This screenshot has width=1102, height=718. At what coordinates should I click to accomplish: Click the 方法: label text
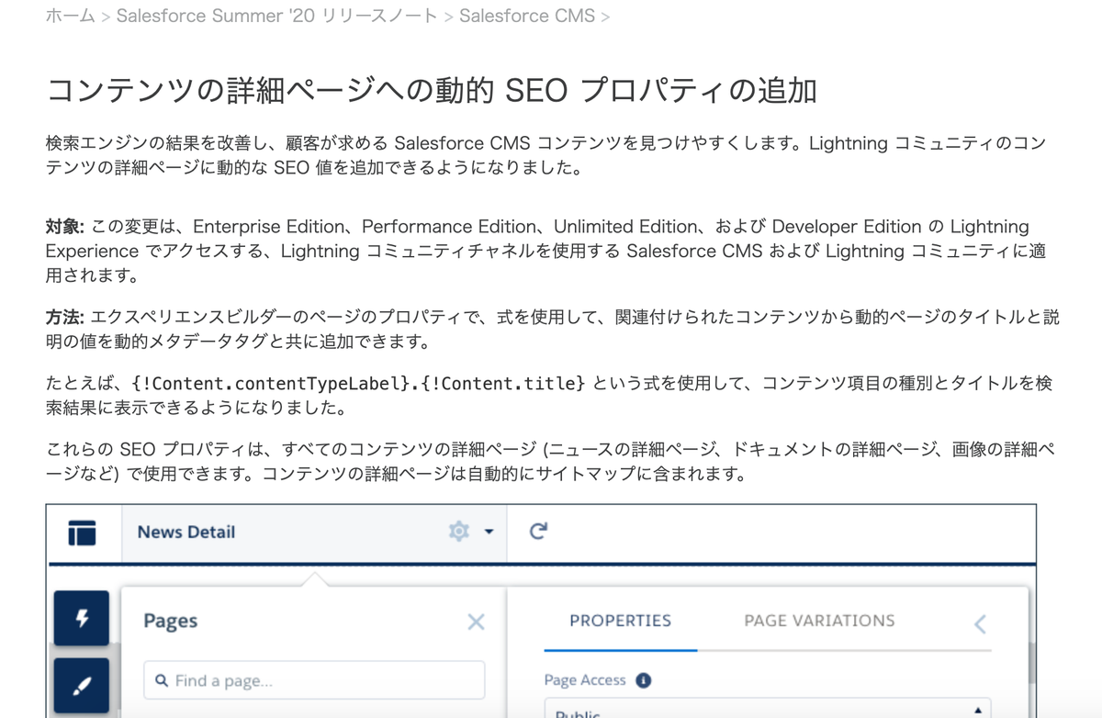click(65, 317)
